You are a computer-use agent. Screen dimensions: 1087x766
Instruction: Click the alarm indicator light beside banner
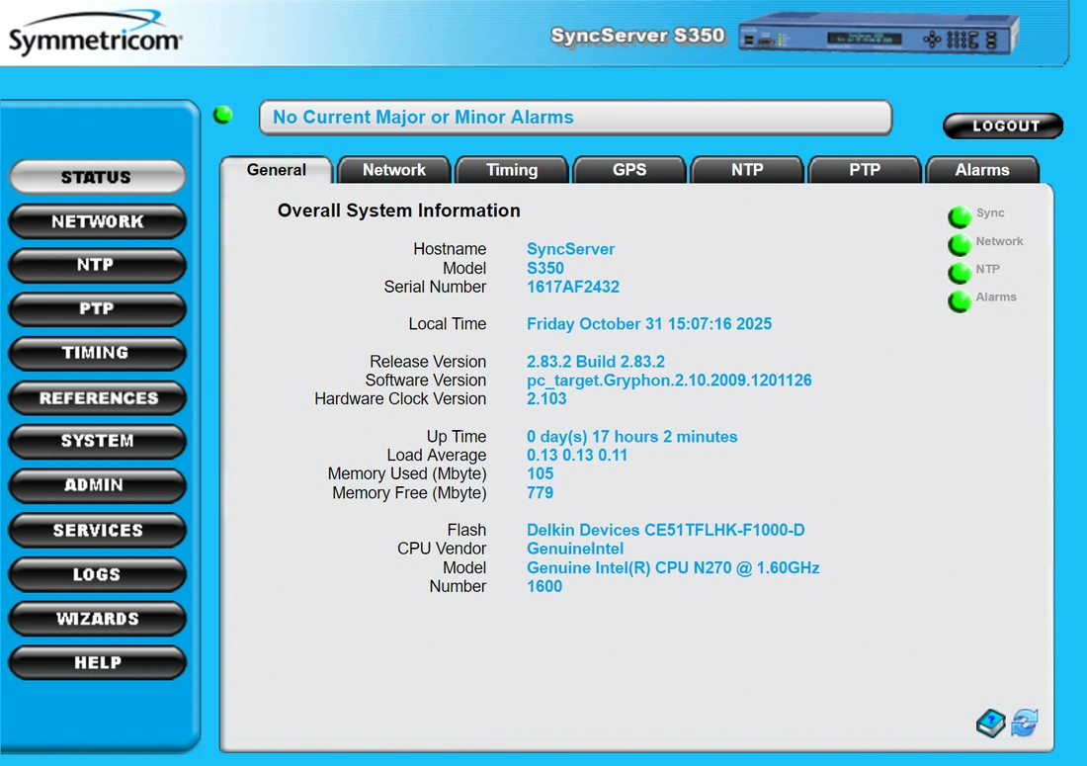223,115
